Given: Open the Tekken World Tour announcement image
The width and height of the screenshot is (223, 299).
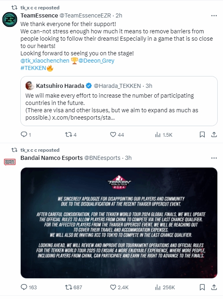Looking at the screenshot, I should [x=119, y=223].
